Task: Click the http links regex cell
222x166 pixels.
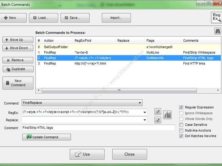Action: pyautogui.click(x=90, y=63)
